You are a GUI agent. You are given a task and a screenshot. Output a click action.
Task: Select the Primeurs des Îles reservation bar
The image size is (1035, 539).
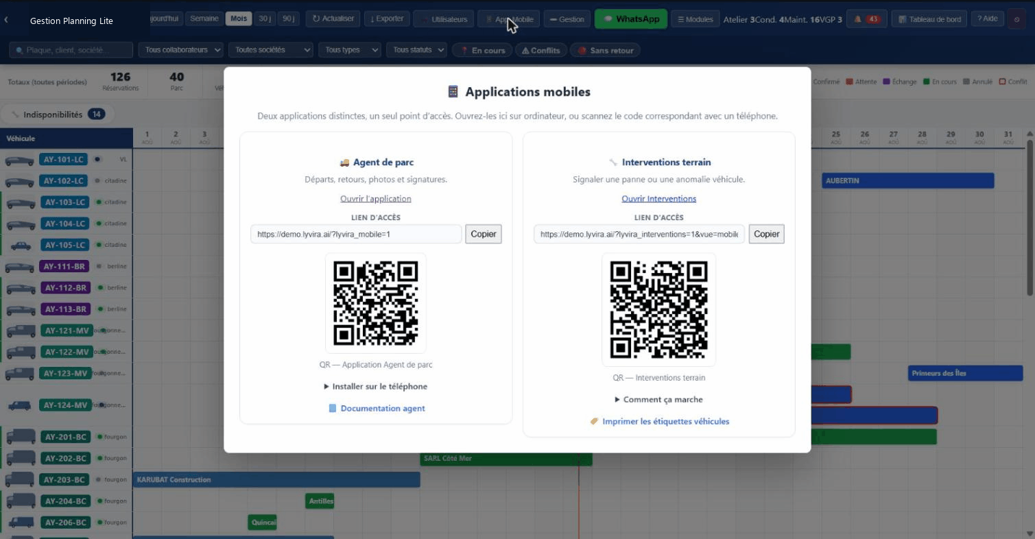[966, 374]
